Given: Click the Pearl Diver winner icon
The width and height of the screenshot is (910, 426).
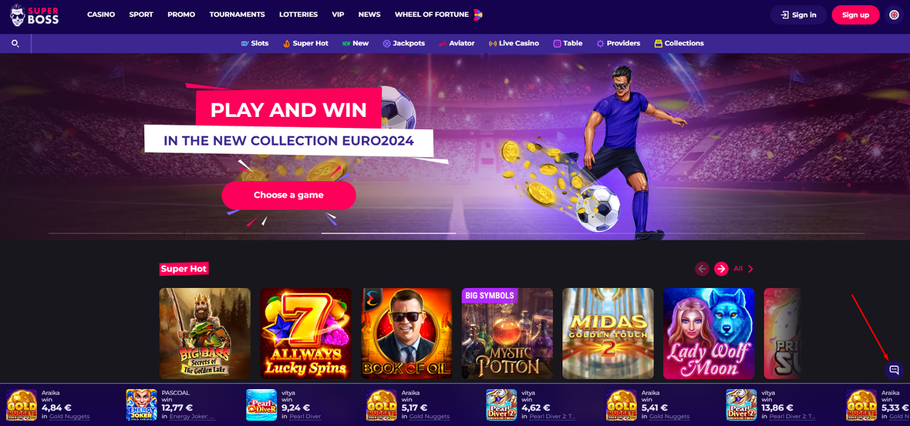Looking at the screenshot, I should 261,405.
